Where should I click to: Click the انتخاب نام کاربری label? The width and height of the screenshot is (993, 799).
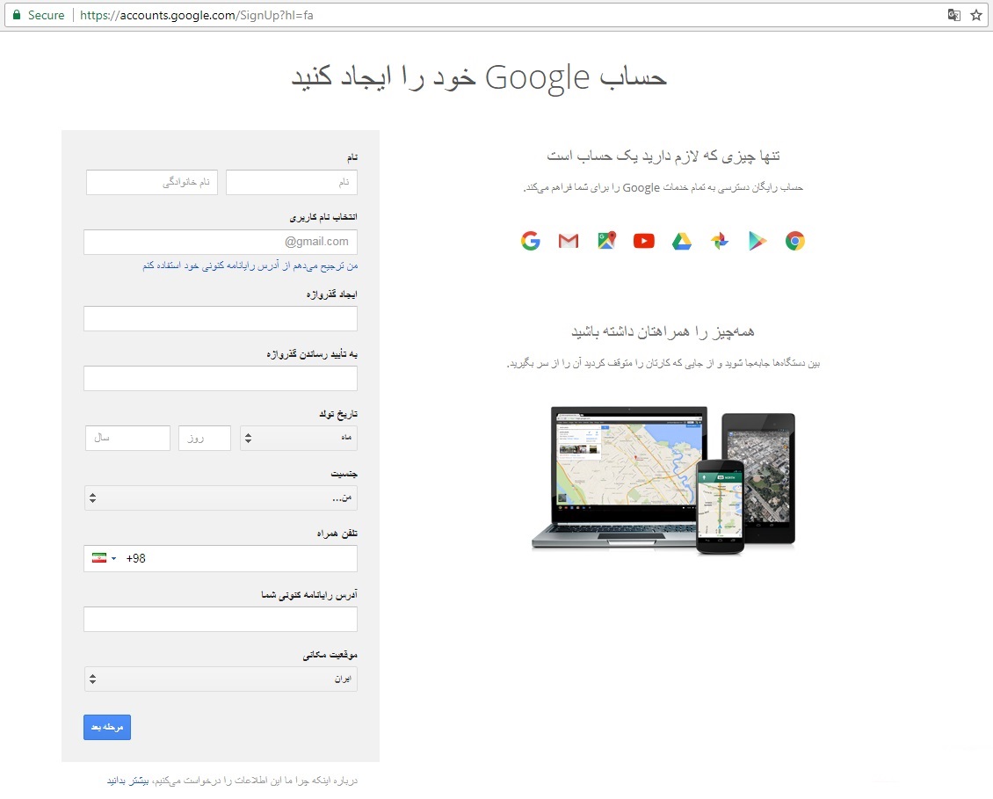point(323,217)
